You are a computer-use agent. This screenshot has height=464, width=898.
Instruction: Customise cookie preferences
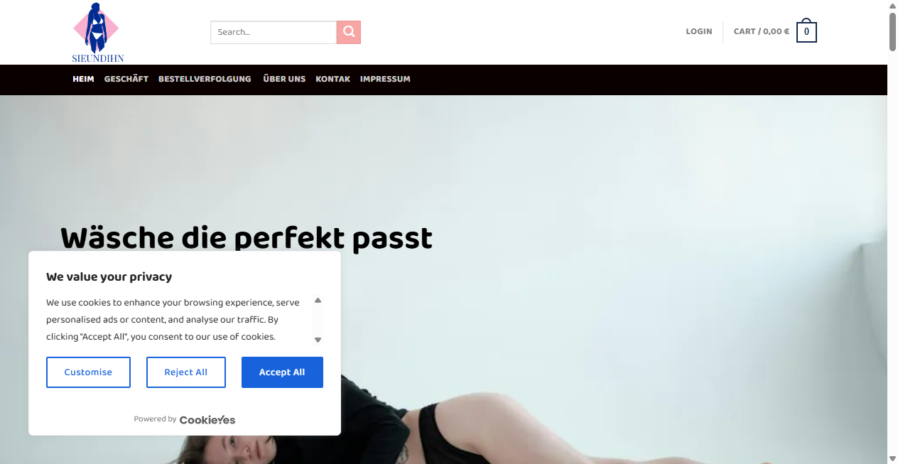point(88,372)
